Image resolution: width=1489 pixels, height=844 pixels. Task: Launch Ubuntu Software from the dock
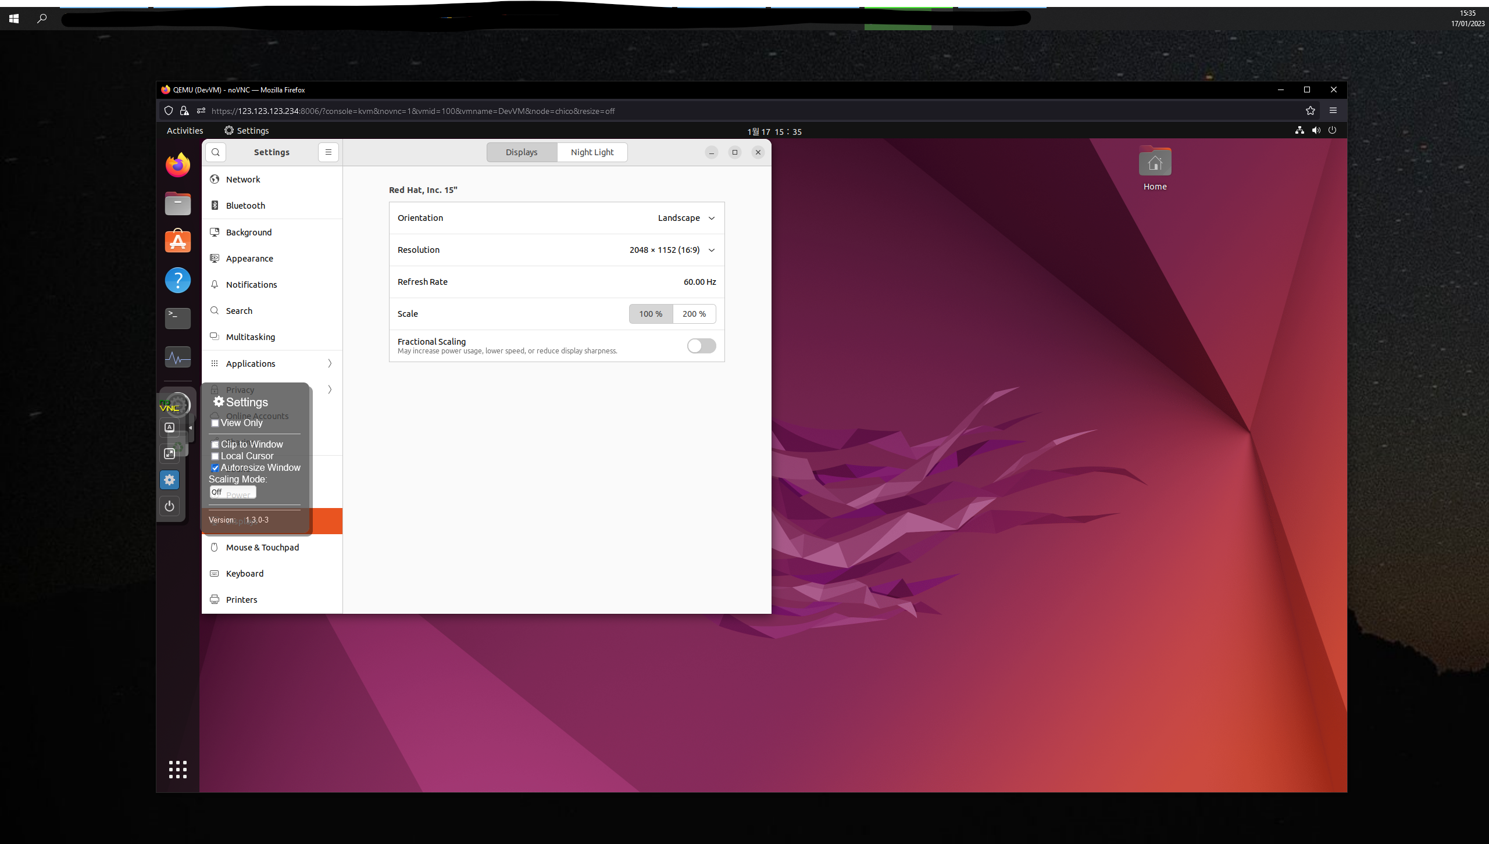(x=178, y=242)
